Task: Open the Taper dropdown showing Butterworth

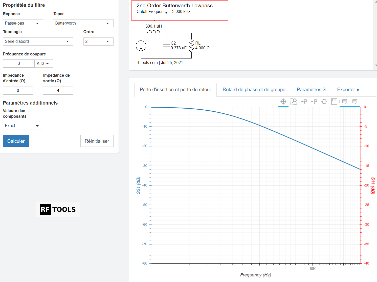Action: [x=83, y=23]
